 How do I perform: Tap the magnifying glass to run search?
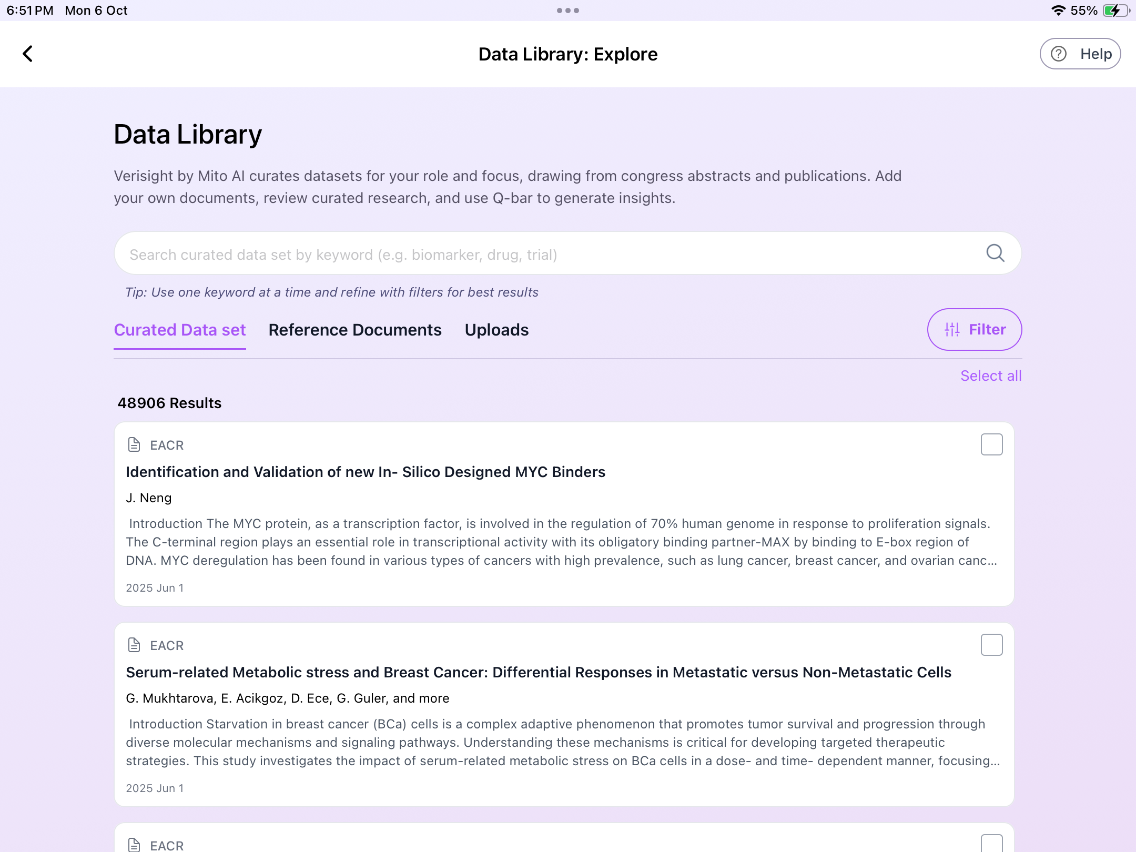coord(995,253)
